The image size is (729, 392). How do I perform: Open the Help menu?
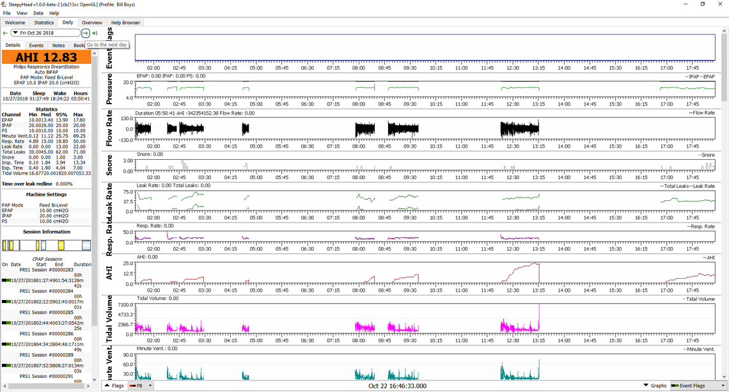(54, 13)
